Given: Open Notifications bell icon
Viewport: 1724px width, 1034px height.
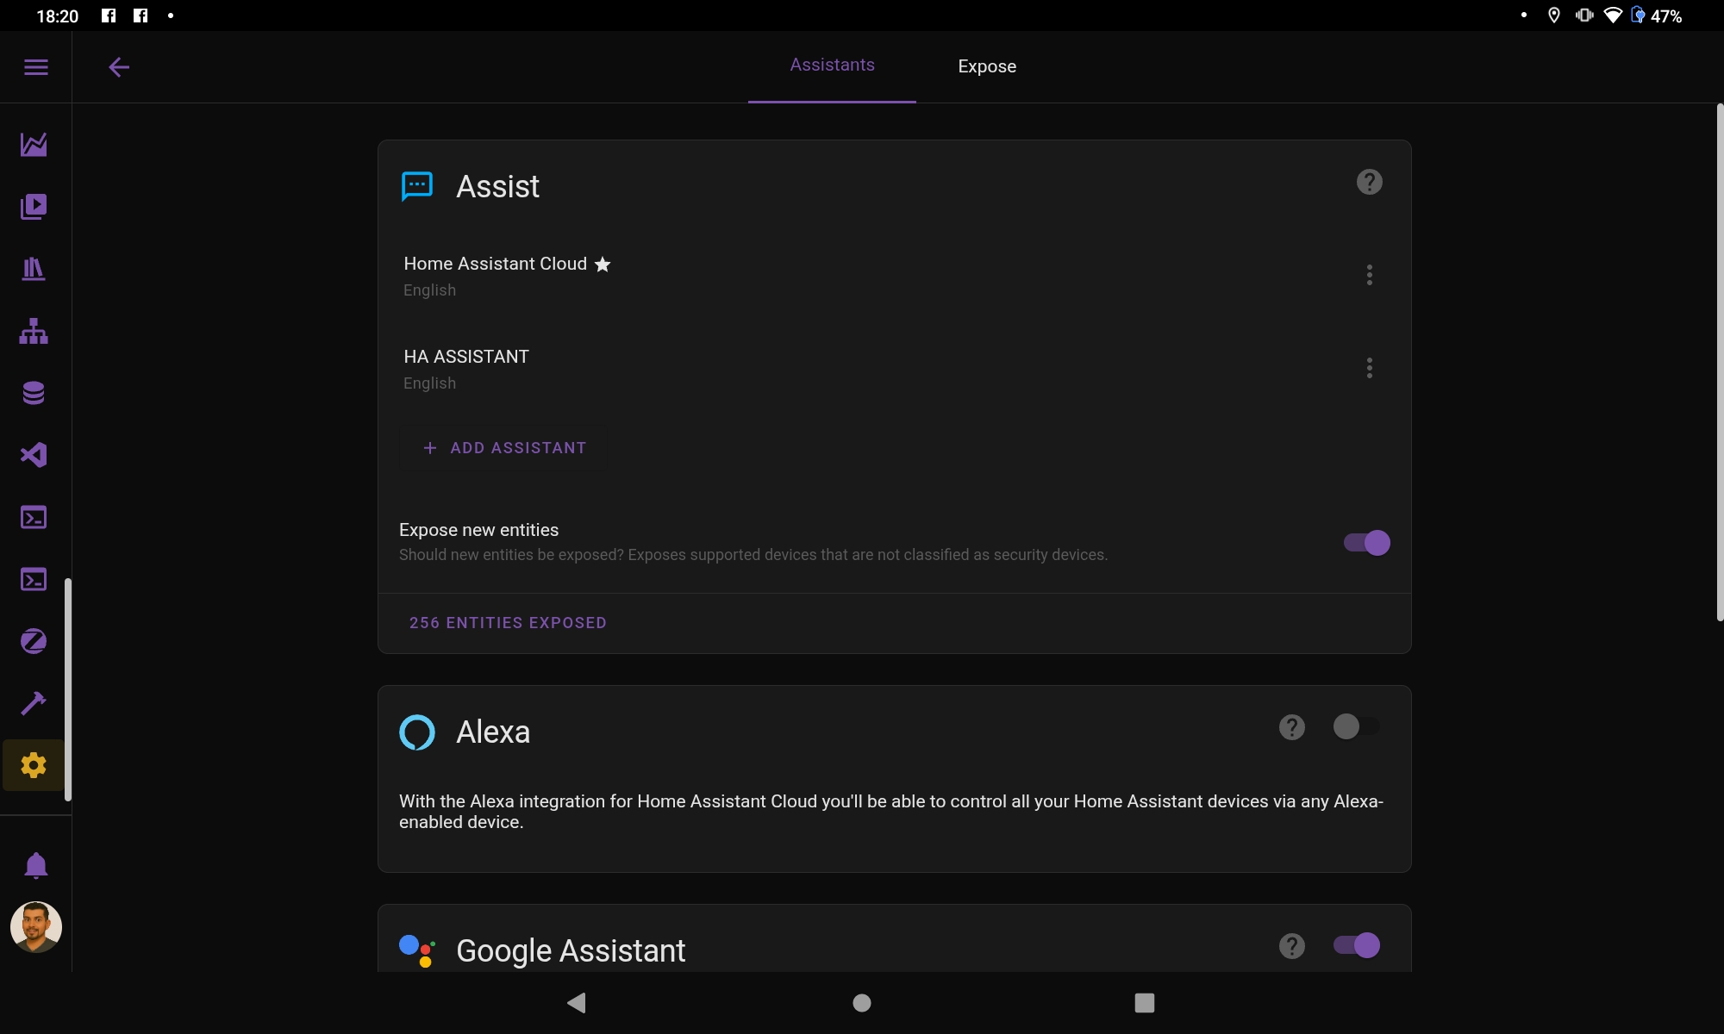Looking at the screenshot, I should [x=35, y=865].
